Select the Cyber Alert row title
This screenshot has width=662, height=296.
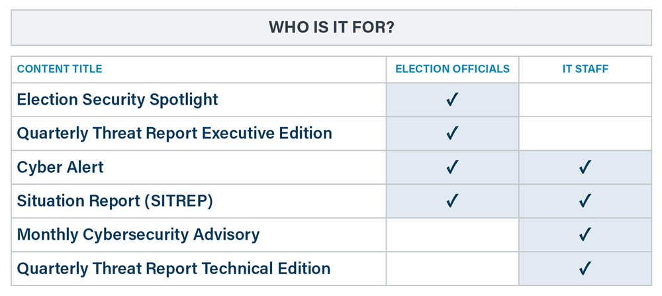click(x=60, y=168)
